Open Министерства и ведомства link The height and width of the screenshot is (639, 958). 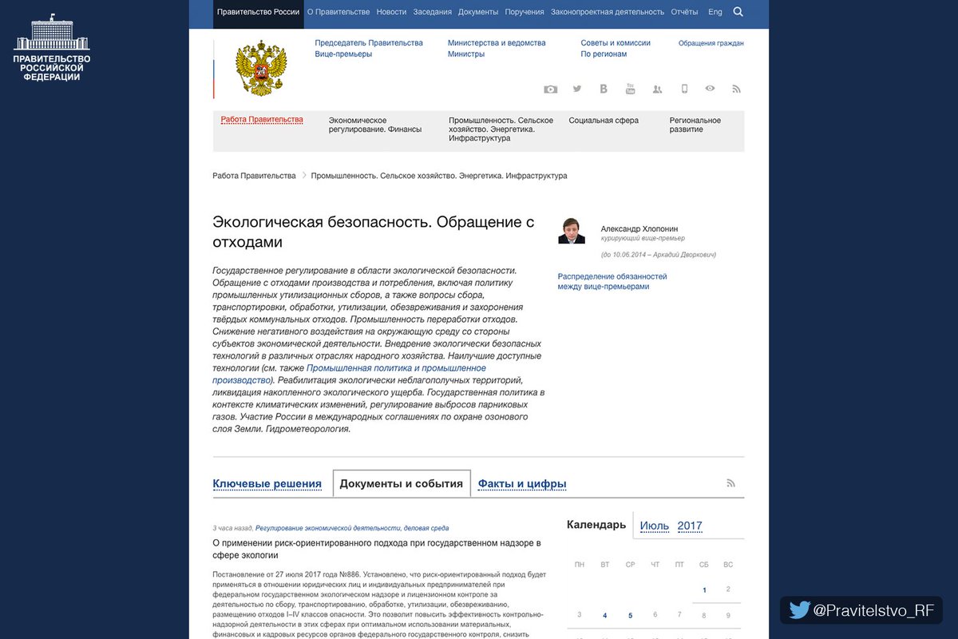click(x=497, y=43)
